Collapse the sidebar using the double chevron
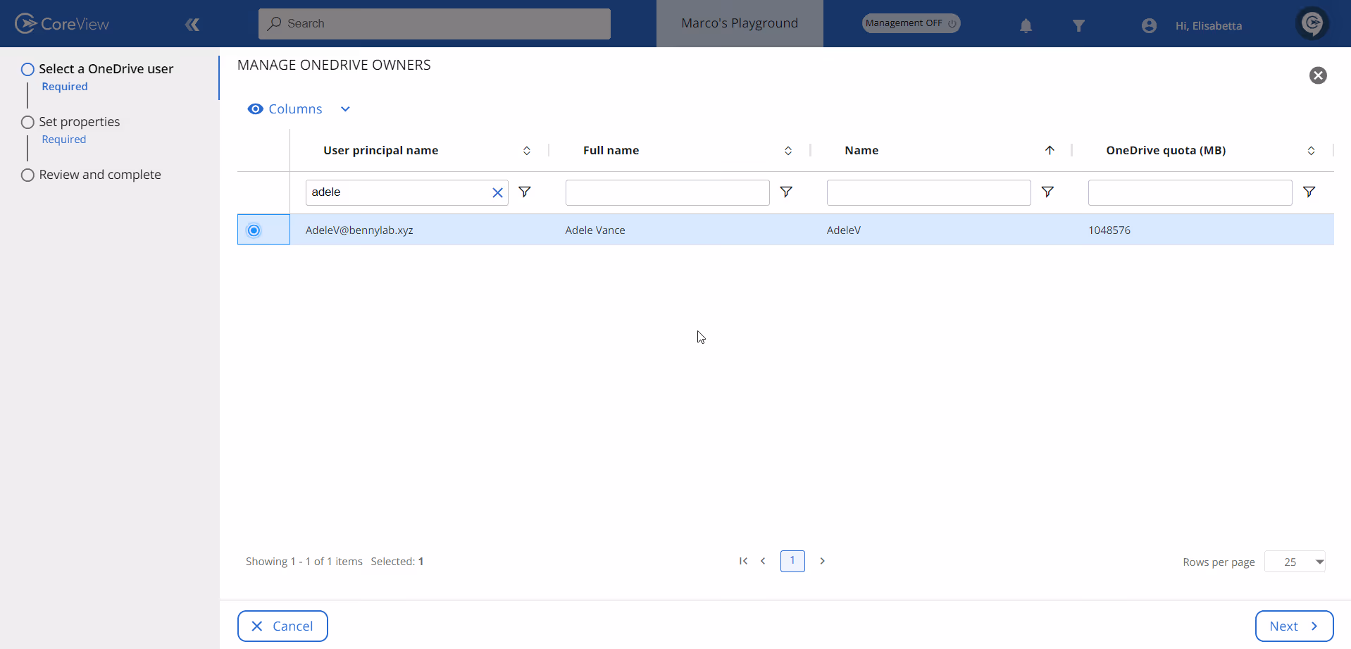Image resolution: width=1351 pixels, height=649 pixels. coord(192,24)
